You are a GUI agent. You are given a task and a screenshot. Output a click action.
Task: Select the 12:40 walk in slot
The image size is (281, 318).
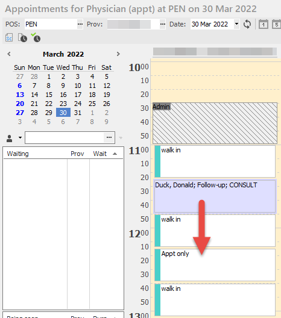(215, 300)
